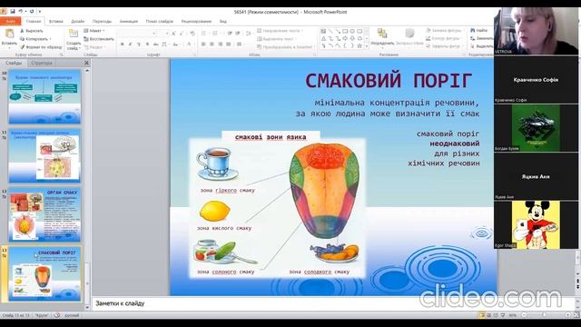
Task: Select triangle shape in shapes gallery
Action: pos(323,38)
